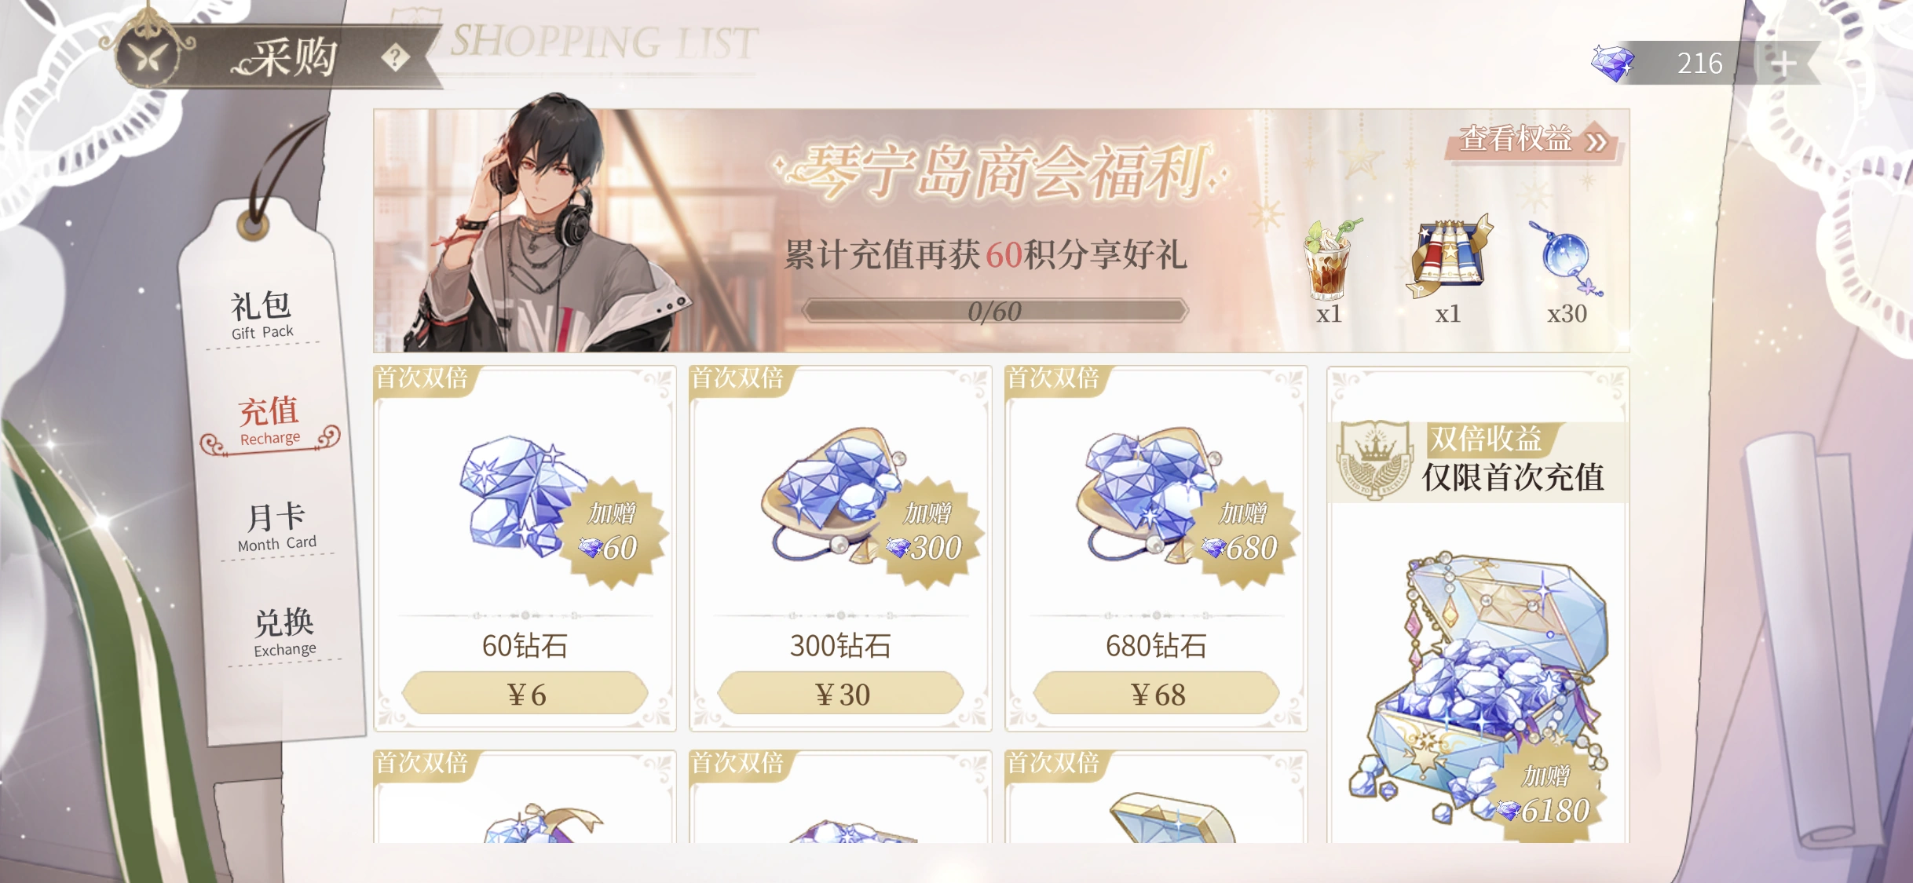Open 查看权益 benefits link
Screen dimensions: 1913x883
pyautogui.click(x=1533, y=140)
